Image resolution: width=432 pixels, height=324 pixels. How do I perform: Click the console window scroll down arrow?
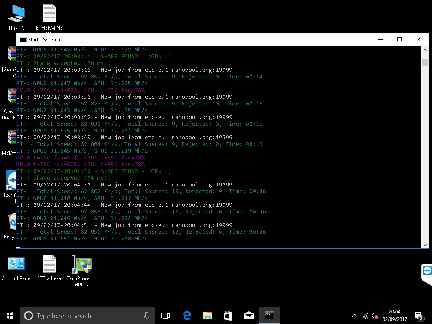pyautogui.click(x=425, y=245)
